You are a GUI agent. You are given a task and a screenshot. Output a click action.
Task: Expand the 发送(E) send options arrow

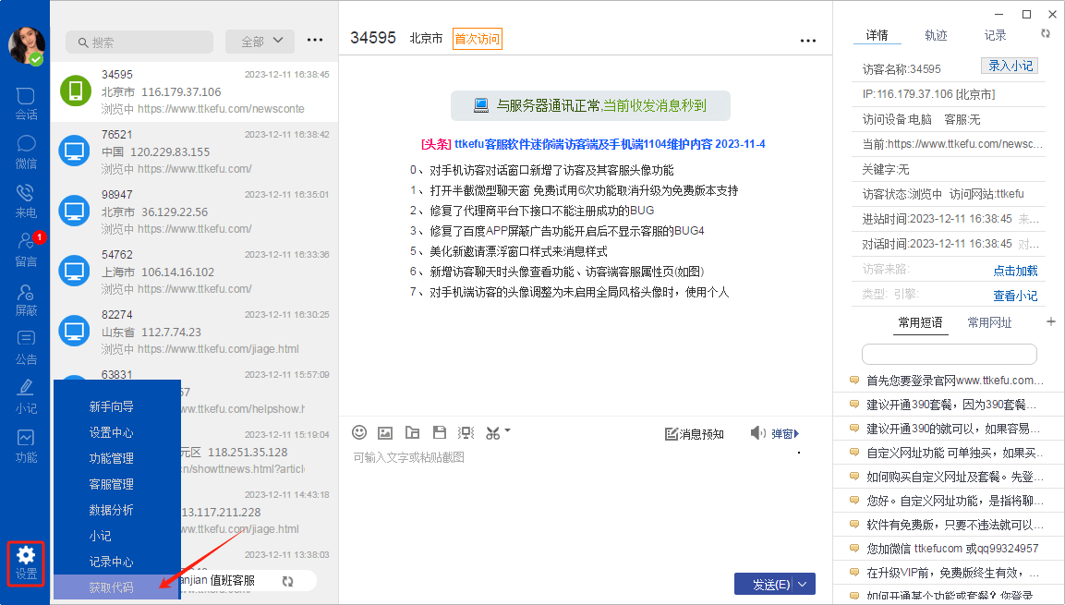(803, 584)
